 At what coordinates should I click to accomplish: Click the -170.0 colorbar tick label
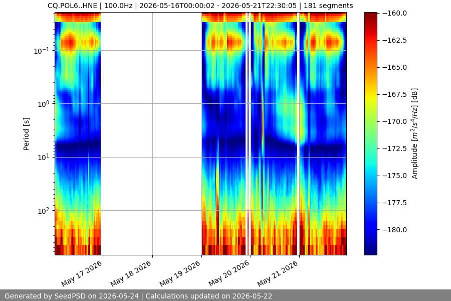pos(395,121)
